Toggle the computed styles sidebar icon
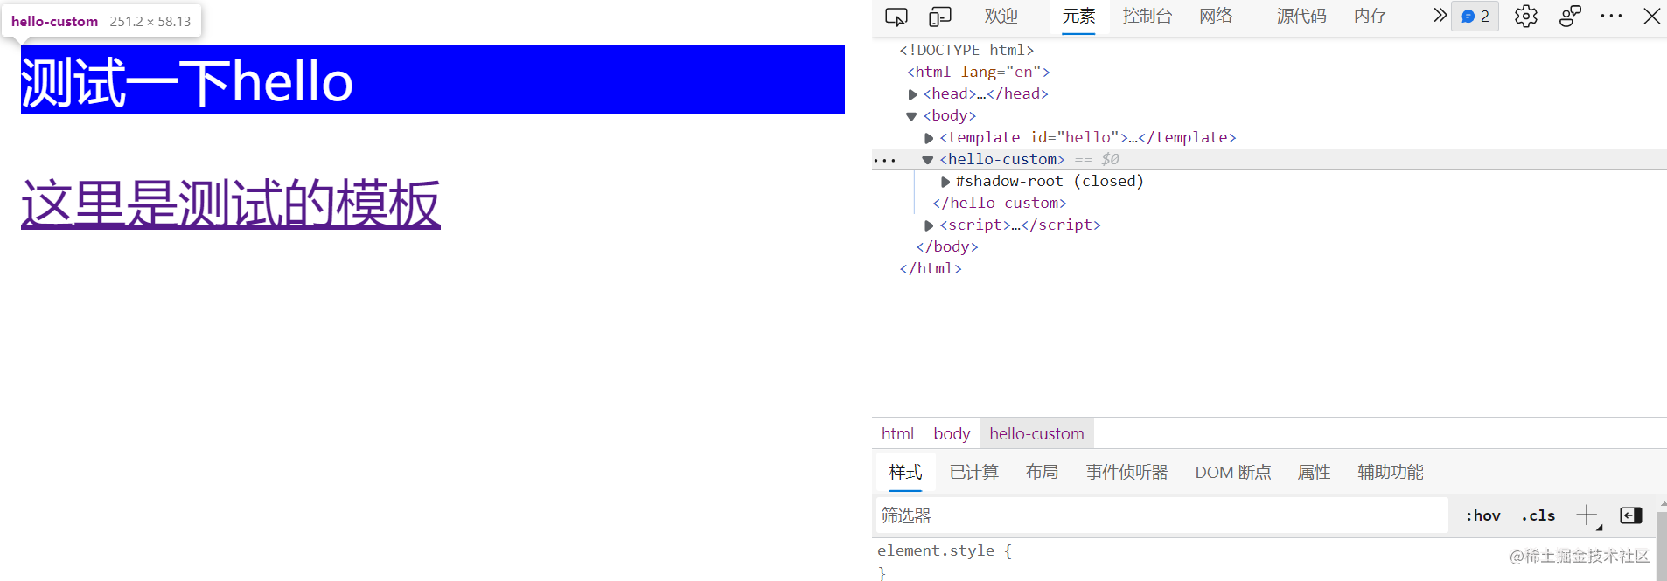Image resolution: width=1667 pixels, height=581 pixels. pos(1631,515)
